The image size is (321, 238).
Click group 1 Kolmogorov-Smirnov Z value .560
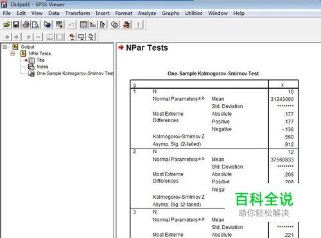point(289,137)
